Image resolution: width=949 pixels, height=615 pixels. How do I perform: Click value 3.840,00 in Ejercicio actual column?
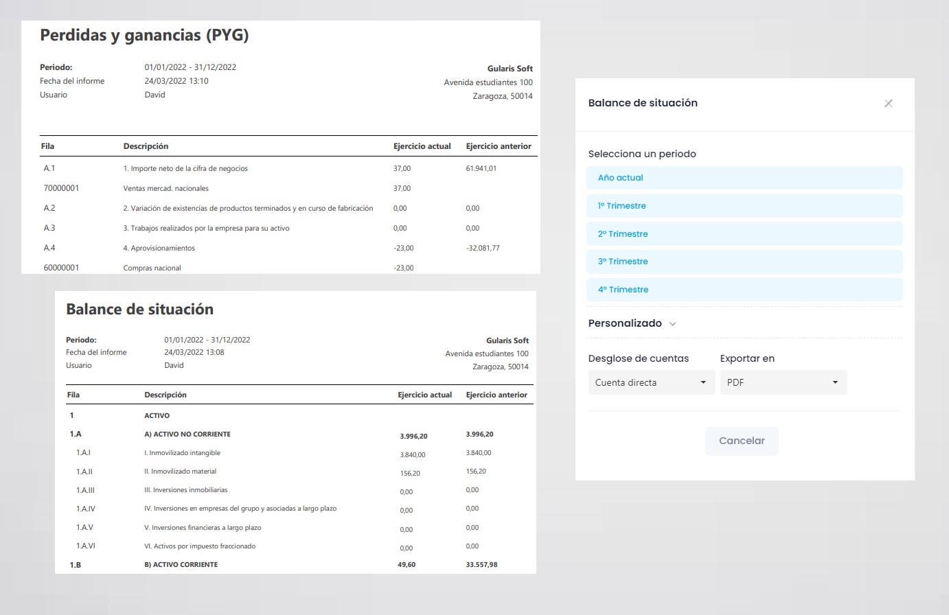point(413,454)
